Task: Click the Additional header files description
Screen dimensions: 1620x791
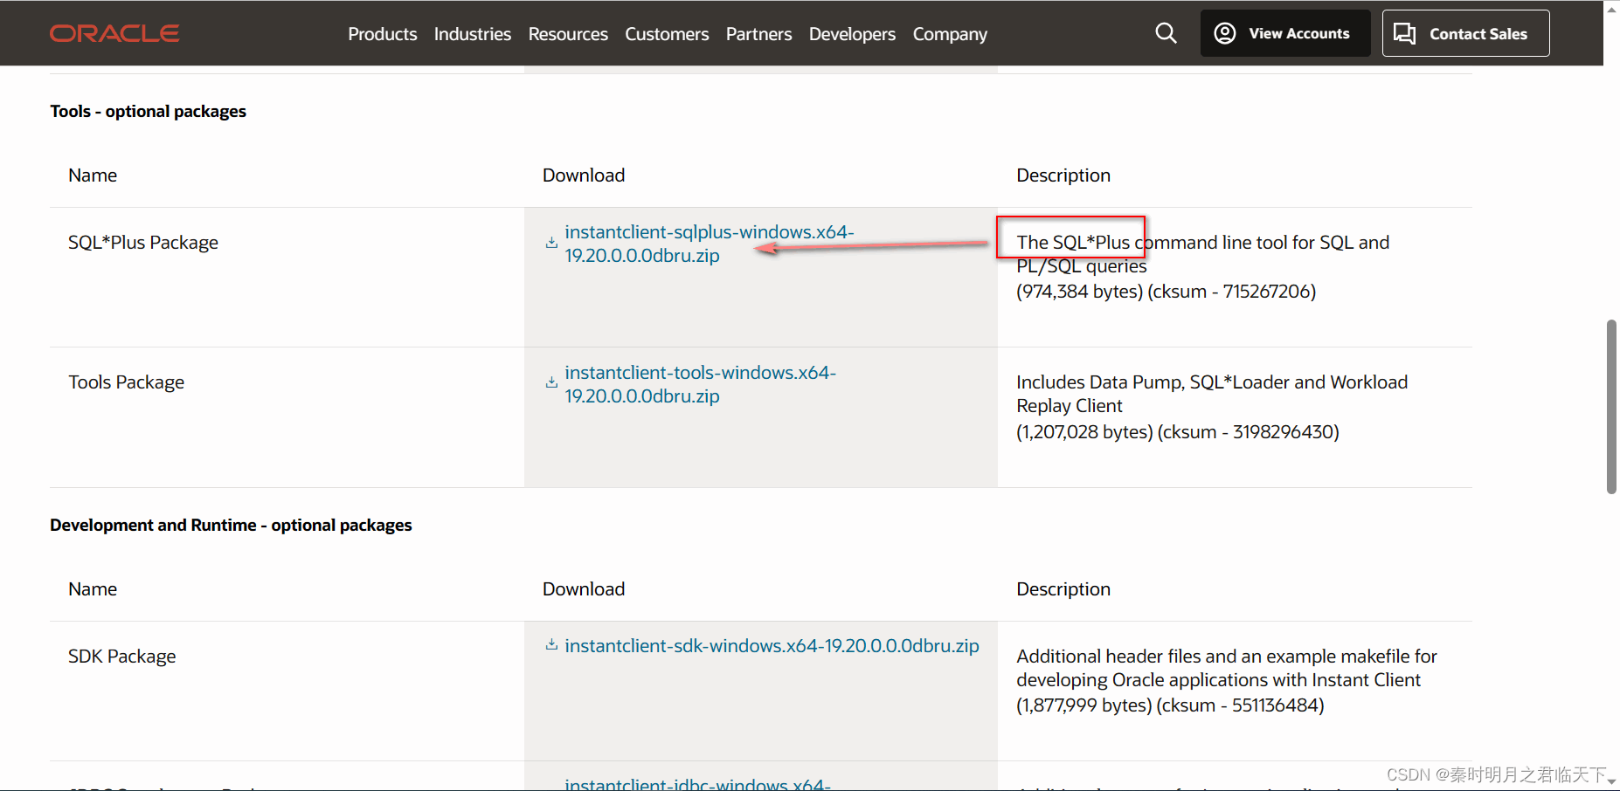Action: (x=1227, y=668)
